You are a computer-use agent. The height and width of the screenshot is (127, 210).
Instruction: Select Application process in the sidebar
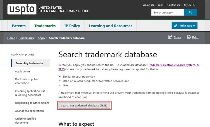tap(22, 55)
